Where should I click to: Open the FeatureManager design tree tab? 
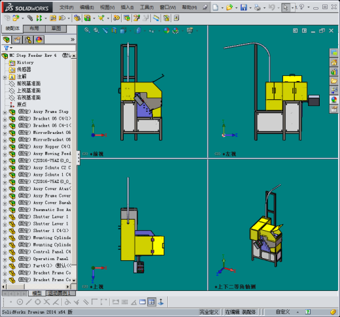click(7, 40)
